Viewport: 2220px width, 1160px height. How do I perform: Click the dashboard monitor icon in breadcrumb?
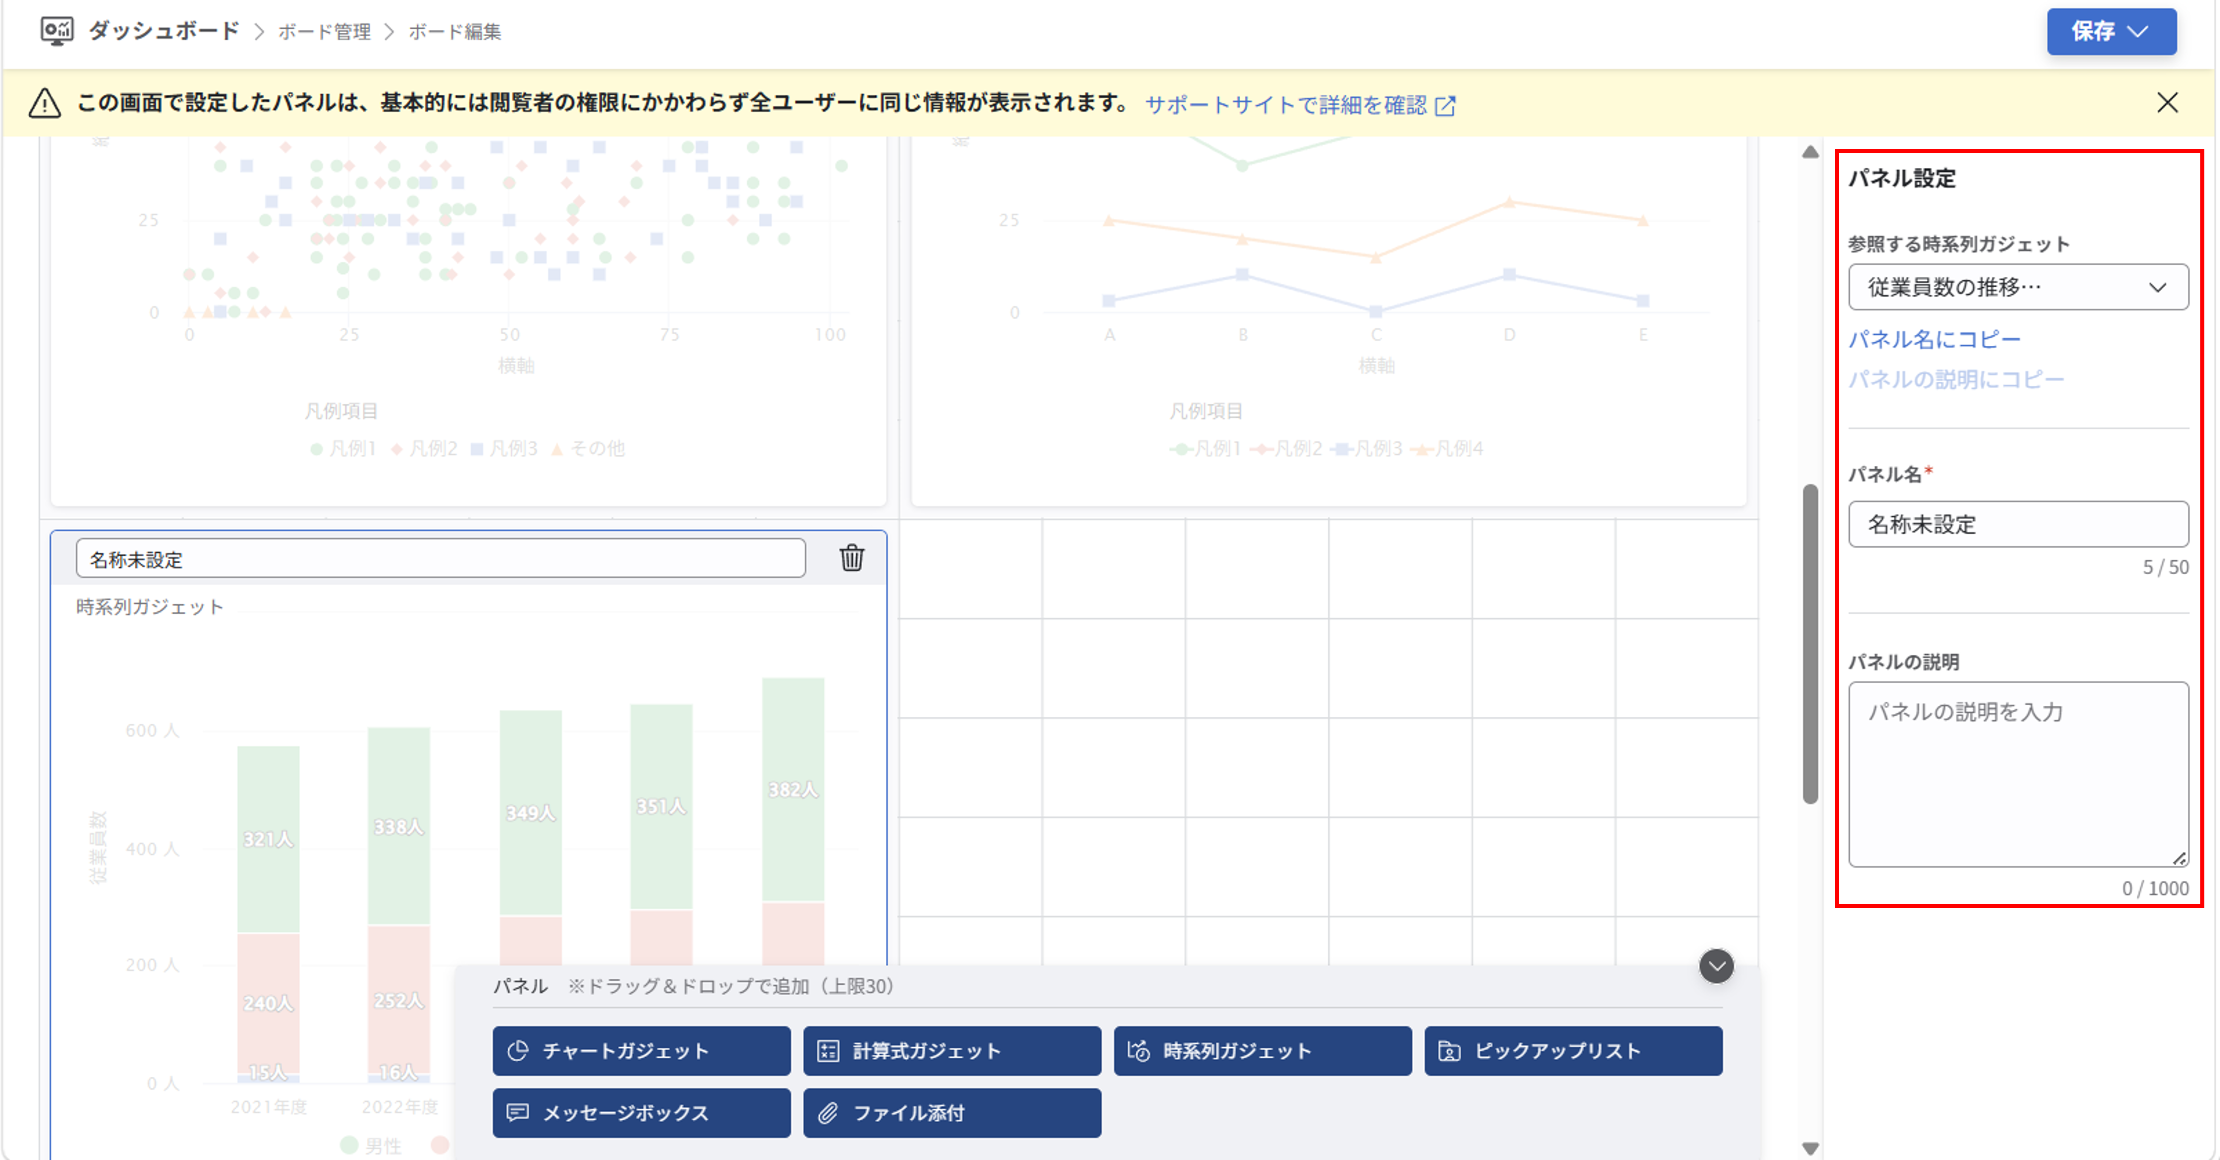[57, 31]
